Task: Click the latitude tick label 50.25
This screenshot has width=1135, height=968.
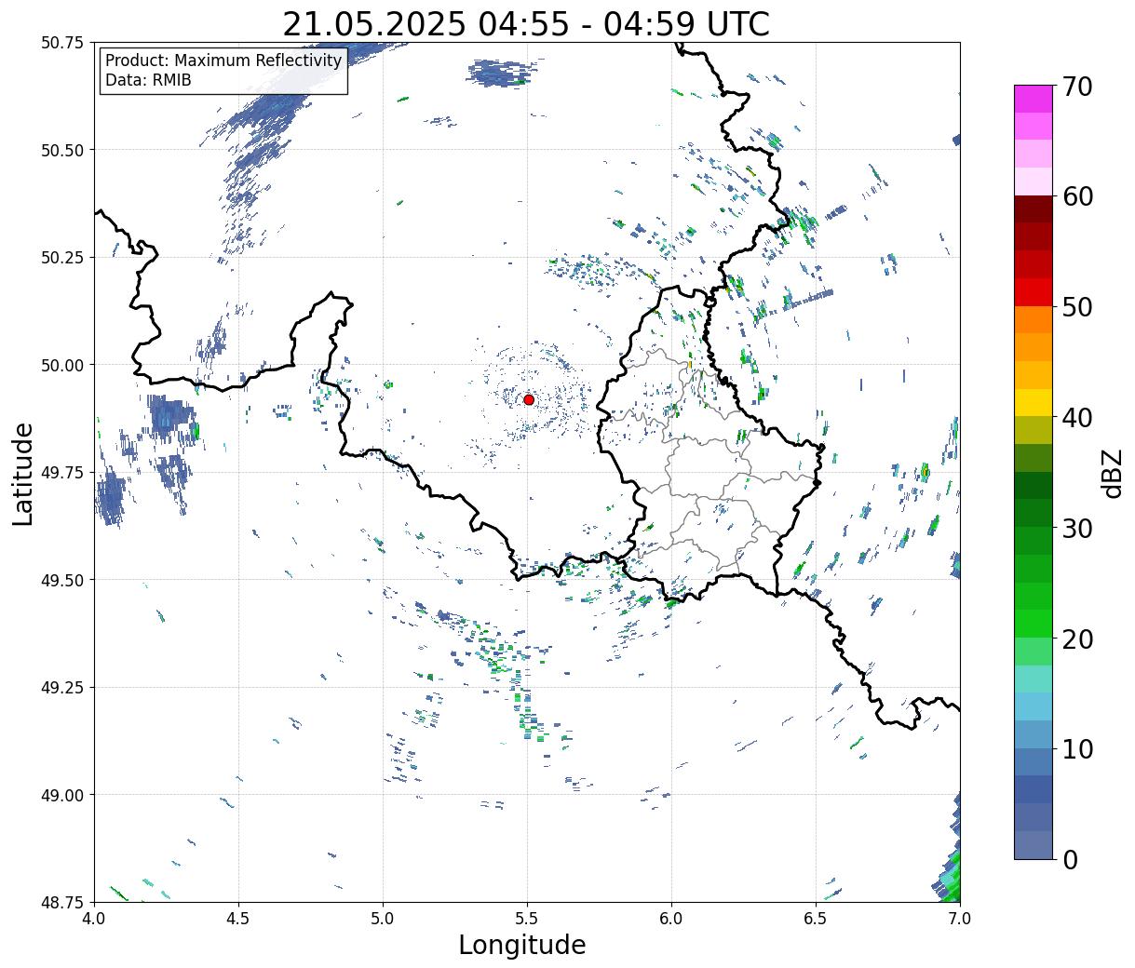Action: click(61, 258)
